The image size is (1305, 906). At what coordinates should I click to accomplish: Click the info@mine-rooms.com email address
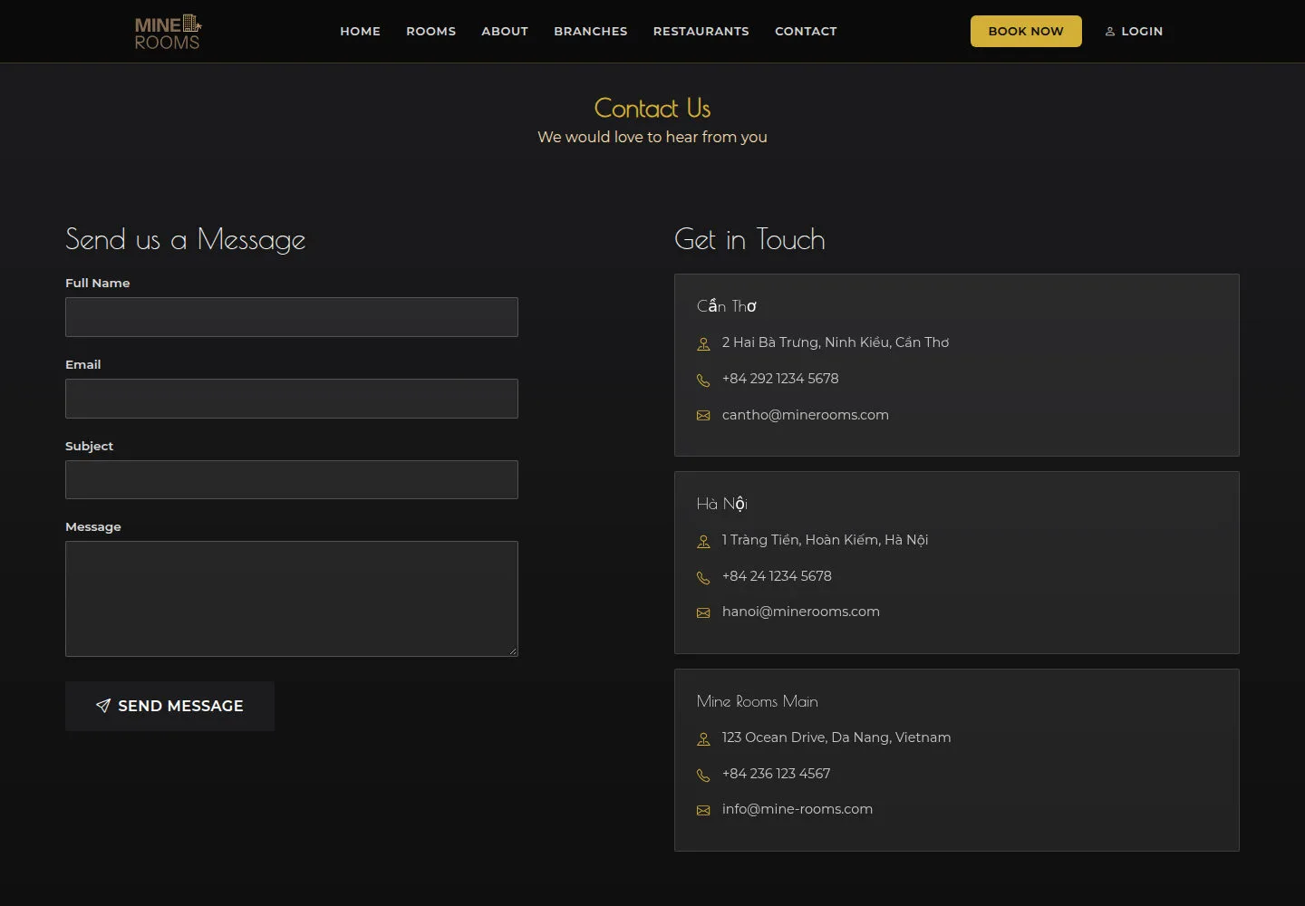click(x=797, y=809)
